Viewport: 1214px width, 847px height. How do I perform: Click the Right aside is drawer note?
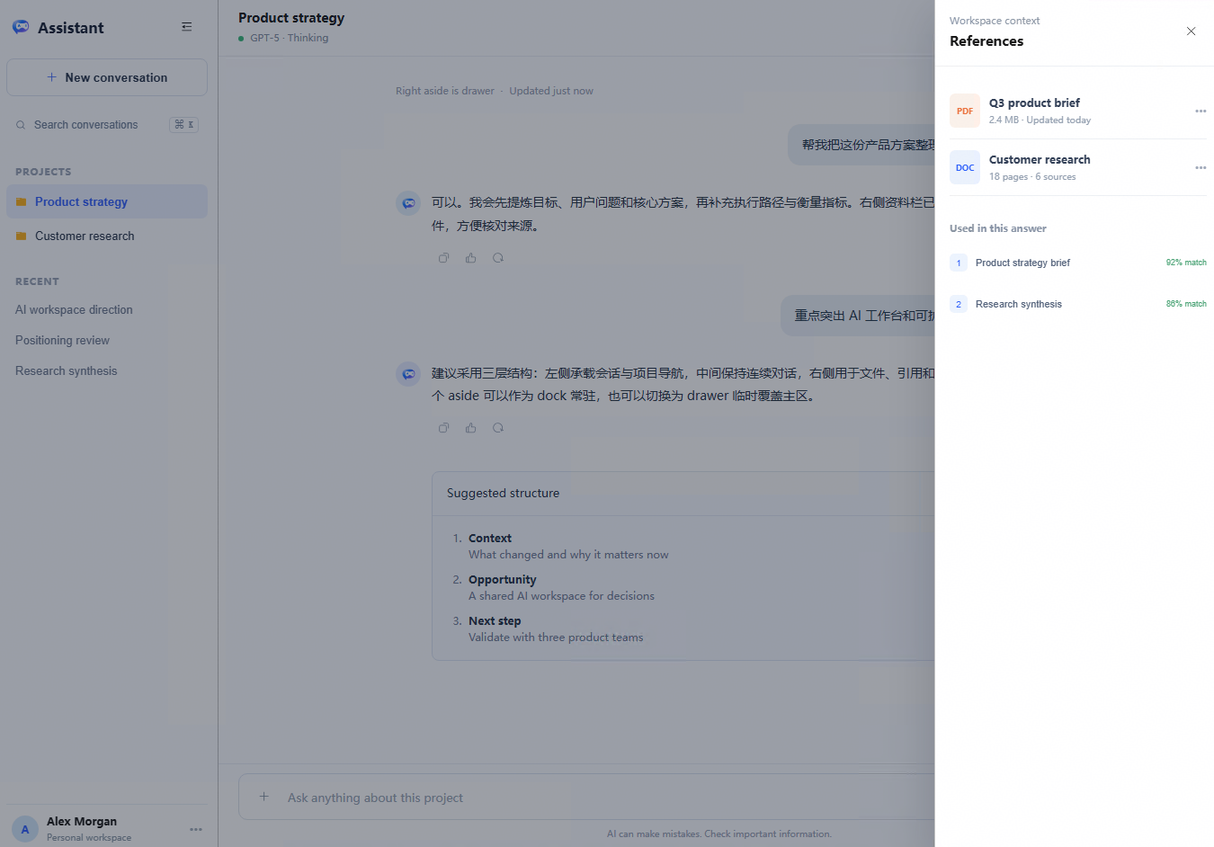click(x=445, y=91)
